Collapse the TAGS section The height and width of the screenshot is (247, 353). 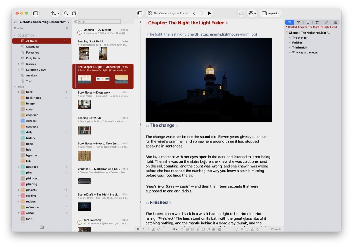pyautogui.click(x=15, y=87)
